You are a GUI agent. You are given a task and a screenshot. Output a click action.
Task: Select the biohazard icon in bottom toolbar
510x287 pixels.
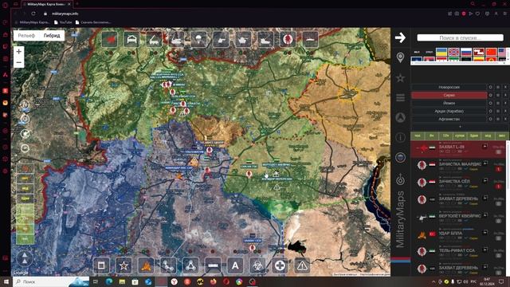[x=257, y=265]
